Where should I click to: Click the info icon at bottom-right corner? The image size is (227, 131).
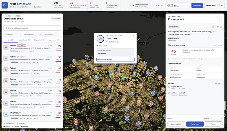(222, 125)
